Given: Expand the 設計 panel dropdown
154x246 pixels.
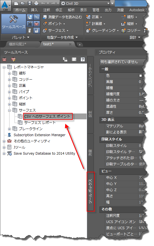Looking at the screenshot, I should tap(135, 37).
